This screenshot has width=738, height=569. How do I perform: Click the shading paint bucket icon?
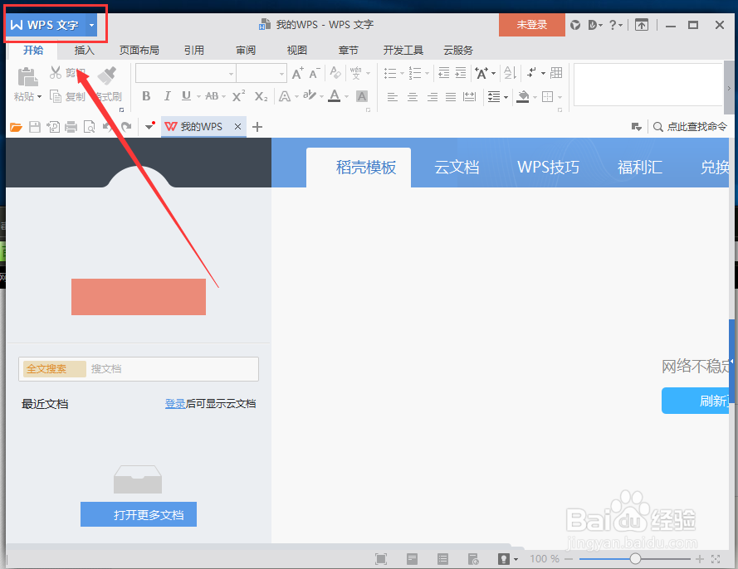(x=523, y=96)
